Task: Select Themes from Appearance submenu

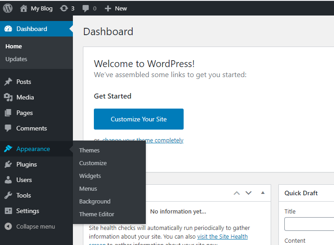Action: click(x=89, y=150)
